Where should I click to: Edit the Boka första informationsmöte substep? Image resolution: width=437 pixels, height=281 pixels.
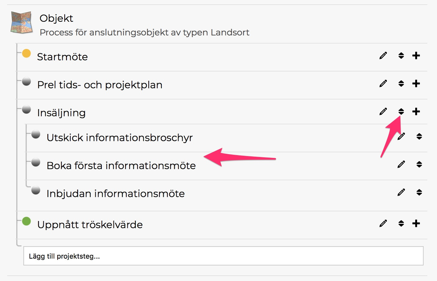pyautogui.click(x=401, y=164)
